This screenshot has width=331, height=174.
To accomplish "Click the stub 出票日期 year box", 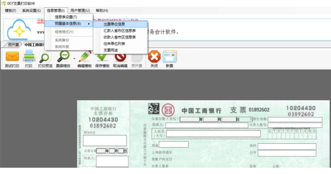I will tap(101, 151).
